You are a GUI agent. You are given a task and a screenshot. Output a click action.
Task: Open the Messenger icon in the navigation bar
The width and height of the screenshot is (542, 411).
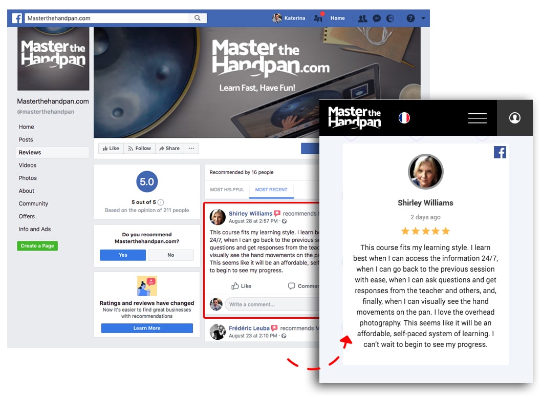(x=377, y=18)
